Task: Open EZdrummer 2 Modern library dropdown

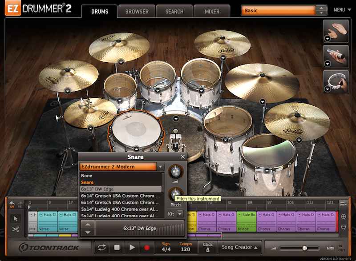Action: click(160, 166)
